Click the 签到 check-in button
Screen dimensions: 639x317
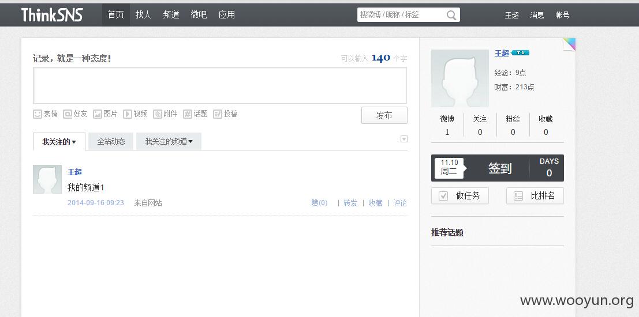(x=500, y=168)
